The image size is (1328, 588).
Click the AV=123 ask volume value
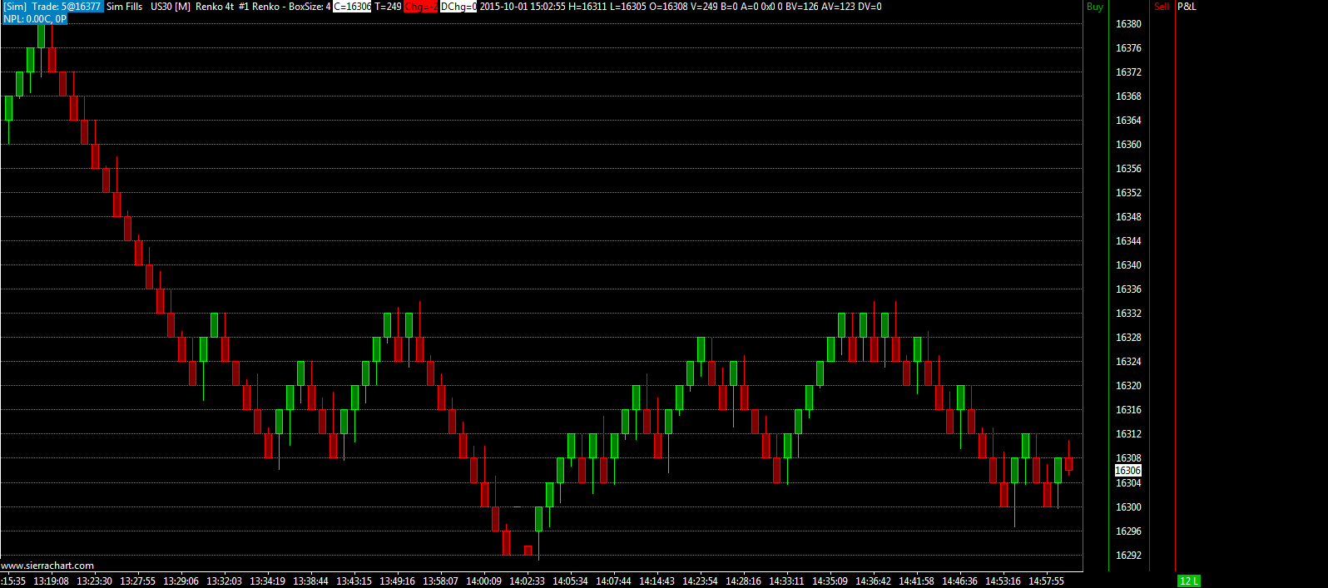point(838,7)
